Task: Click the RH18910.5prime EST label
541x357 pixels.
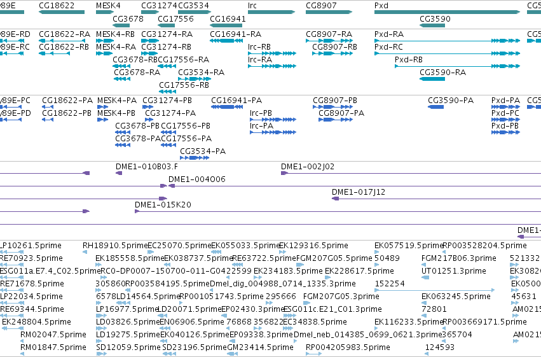Action: pos(115,246)
